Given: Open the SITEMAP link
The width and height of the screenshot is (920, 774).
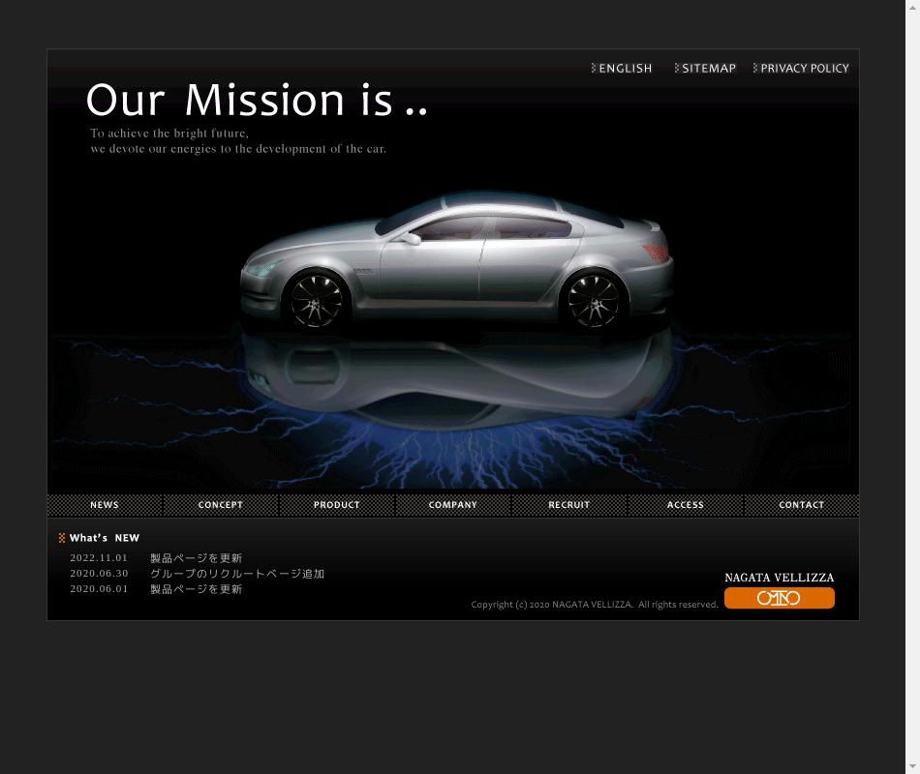Looking at the screenshot, I should point(706,69).
